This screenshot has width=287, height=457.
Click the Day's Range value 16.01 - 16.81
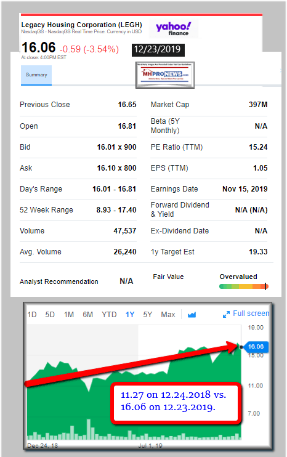pyautogui.click(x=114, y=189)
